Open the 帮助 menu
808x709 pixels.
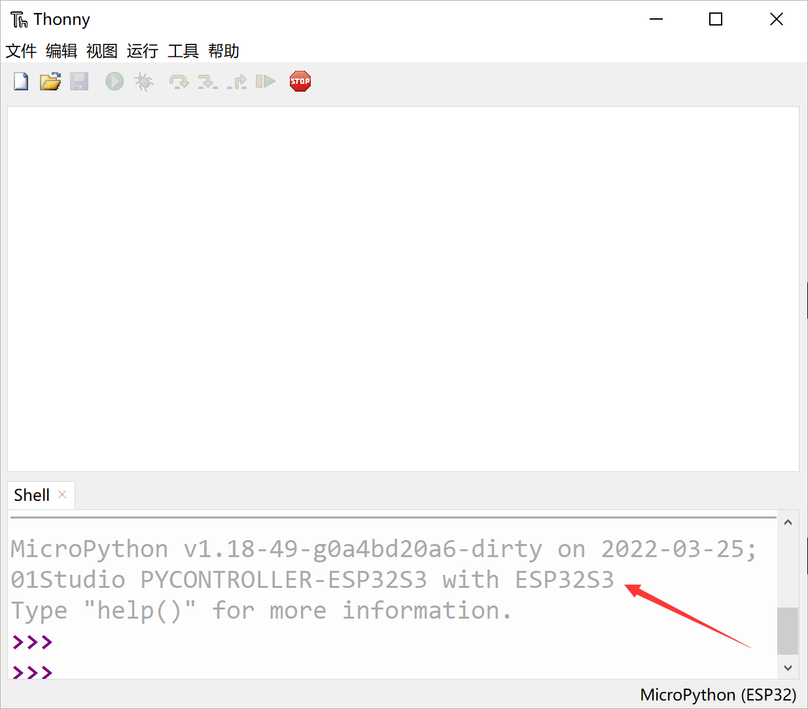[224, 51]
